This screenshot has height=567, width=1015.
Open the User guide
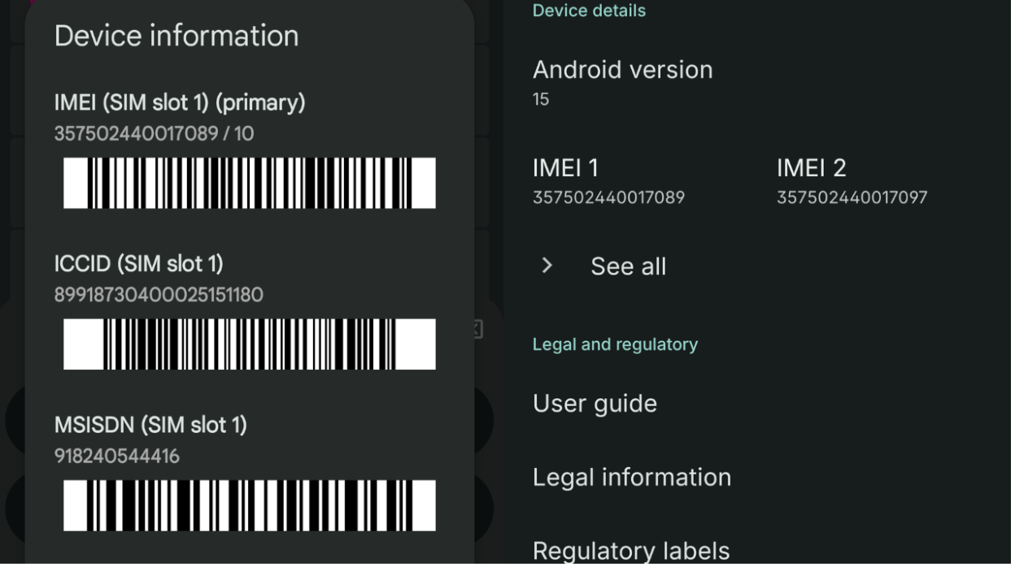[595, 403]
